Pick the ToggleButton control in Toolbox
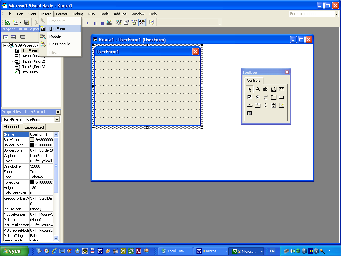Screen dimensions: 341x256 [x=265, y=97]
